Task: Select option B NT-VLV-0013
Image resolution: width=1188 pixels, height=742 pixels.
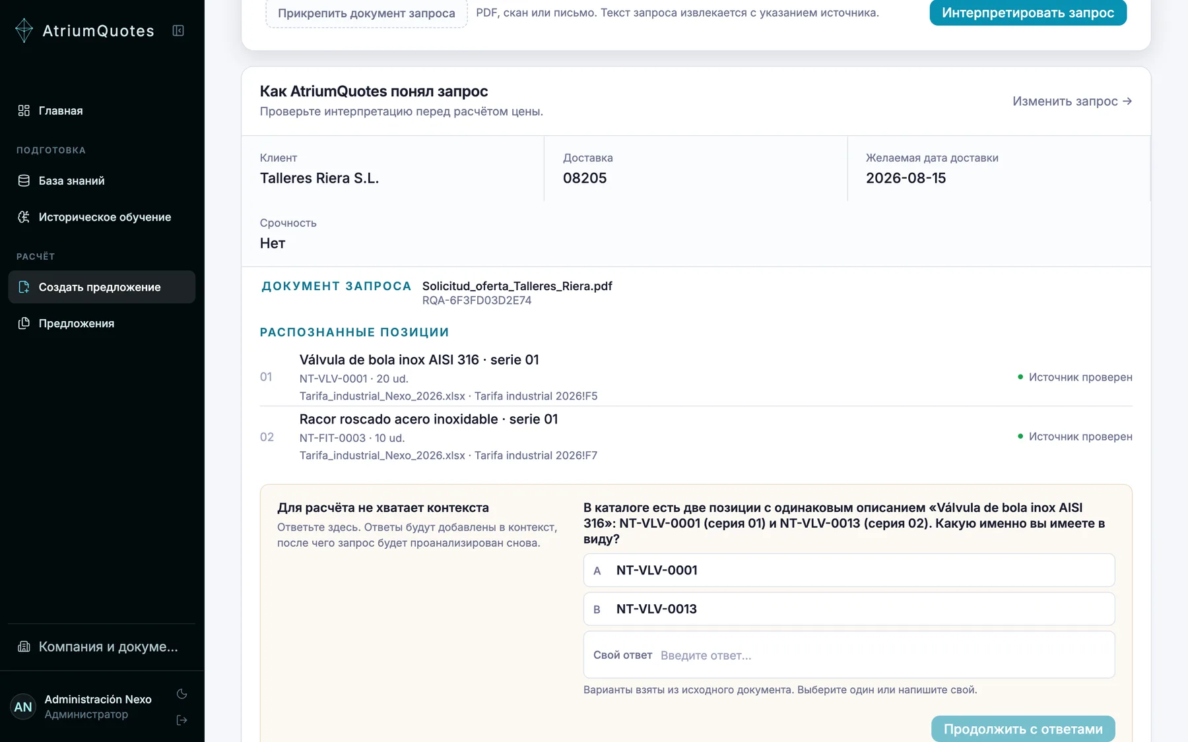Action: point(849,609)
